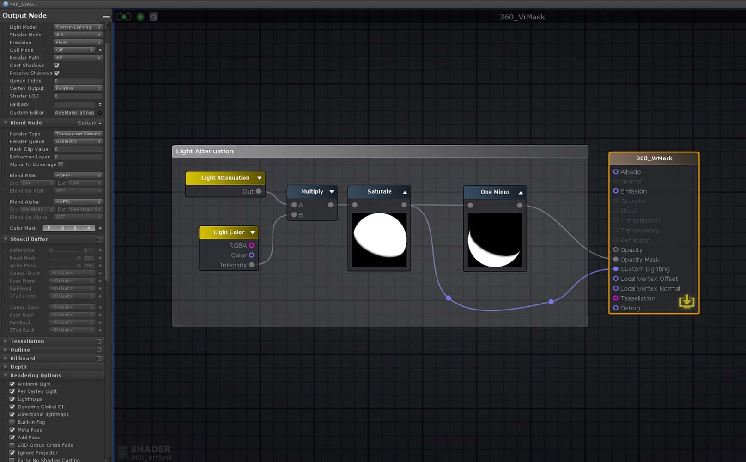Click the Custom Editor object picker circle
The image size is (746, 462).
(100, 113)
